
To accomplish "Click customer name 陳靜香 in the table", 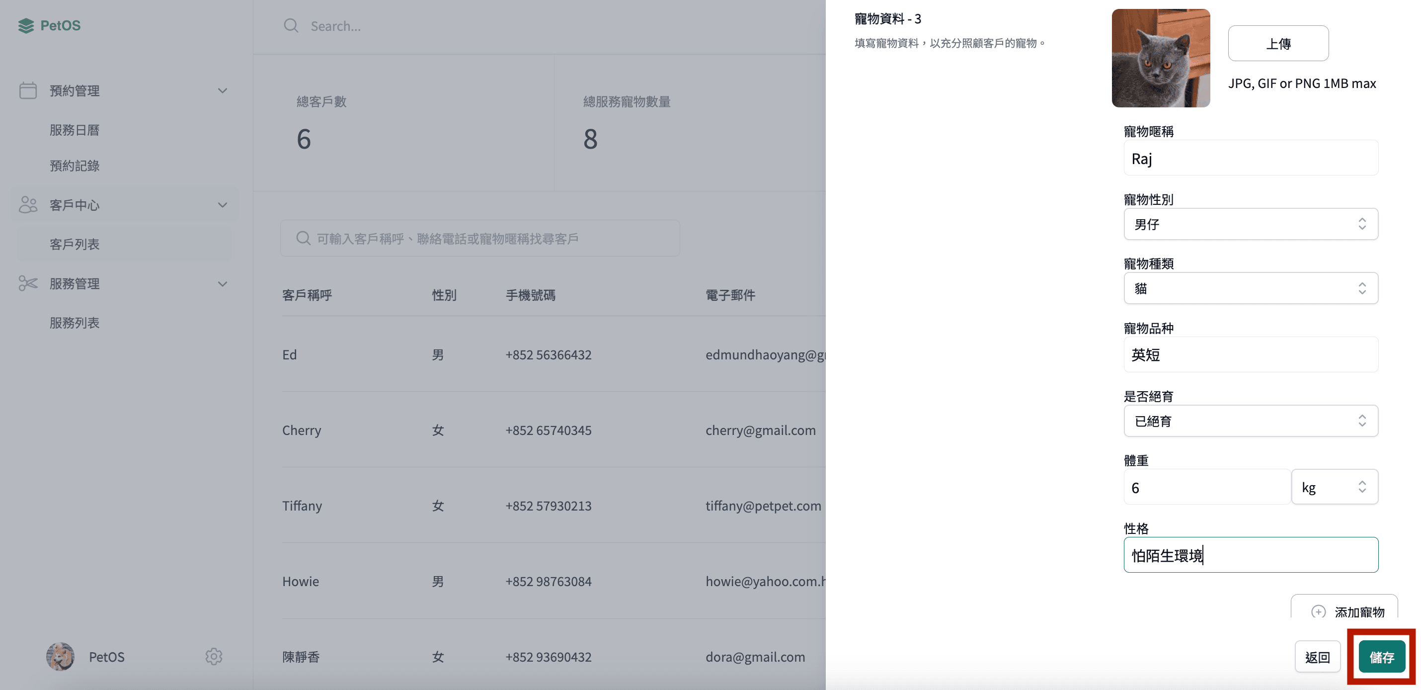I will tap(301, 657).
